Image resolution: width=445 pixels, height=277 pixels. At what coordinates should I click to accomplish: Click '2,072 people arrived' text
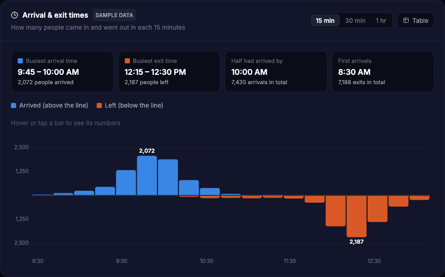[46, 82]
